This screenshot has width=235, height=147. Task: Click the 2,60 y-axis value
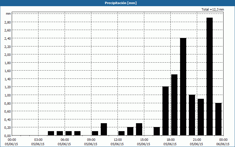(x=8, y=30)
